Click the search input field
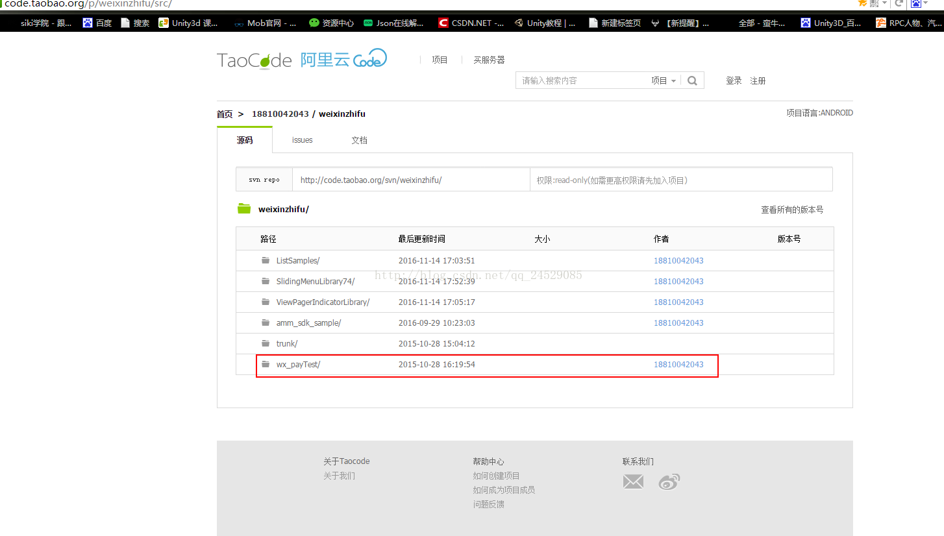 (x=582, y=80)
